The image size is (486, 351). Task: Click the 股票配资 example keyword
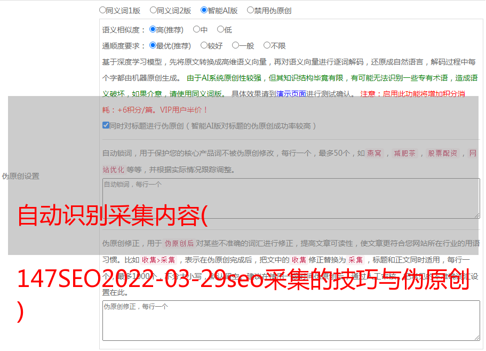point(443,153)
